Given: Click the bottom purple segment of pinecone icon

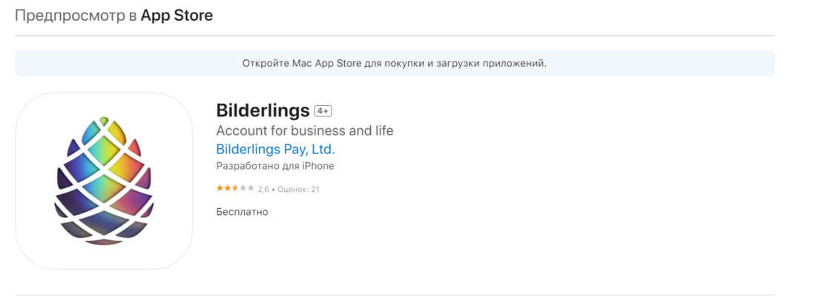Looking at the screenshot, I should [104, 236].
